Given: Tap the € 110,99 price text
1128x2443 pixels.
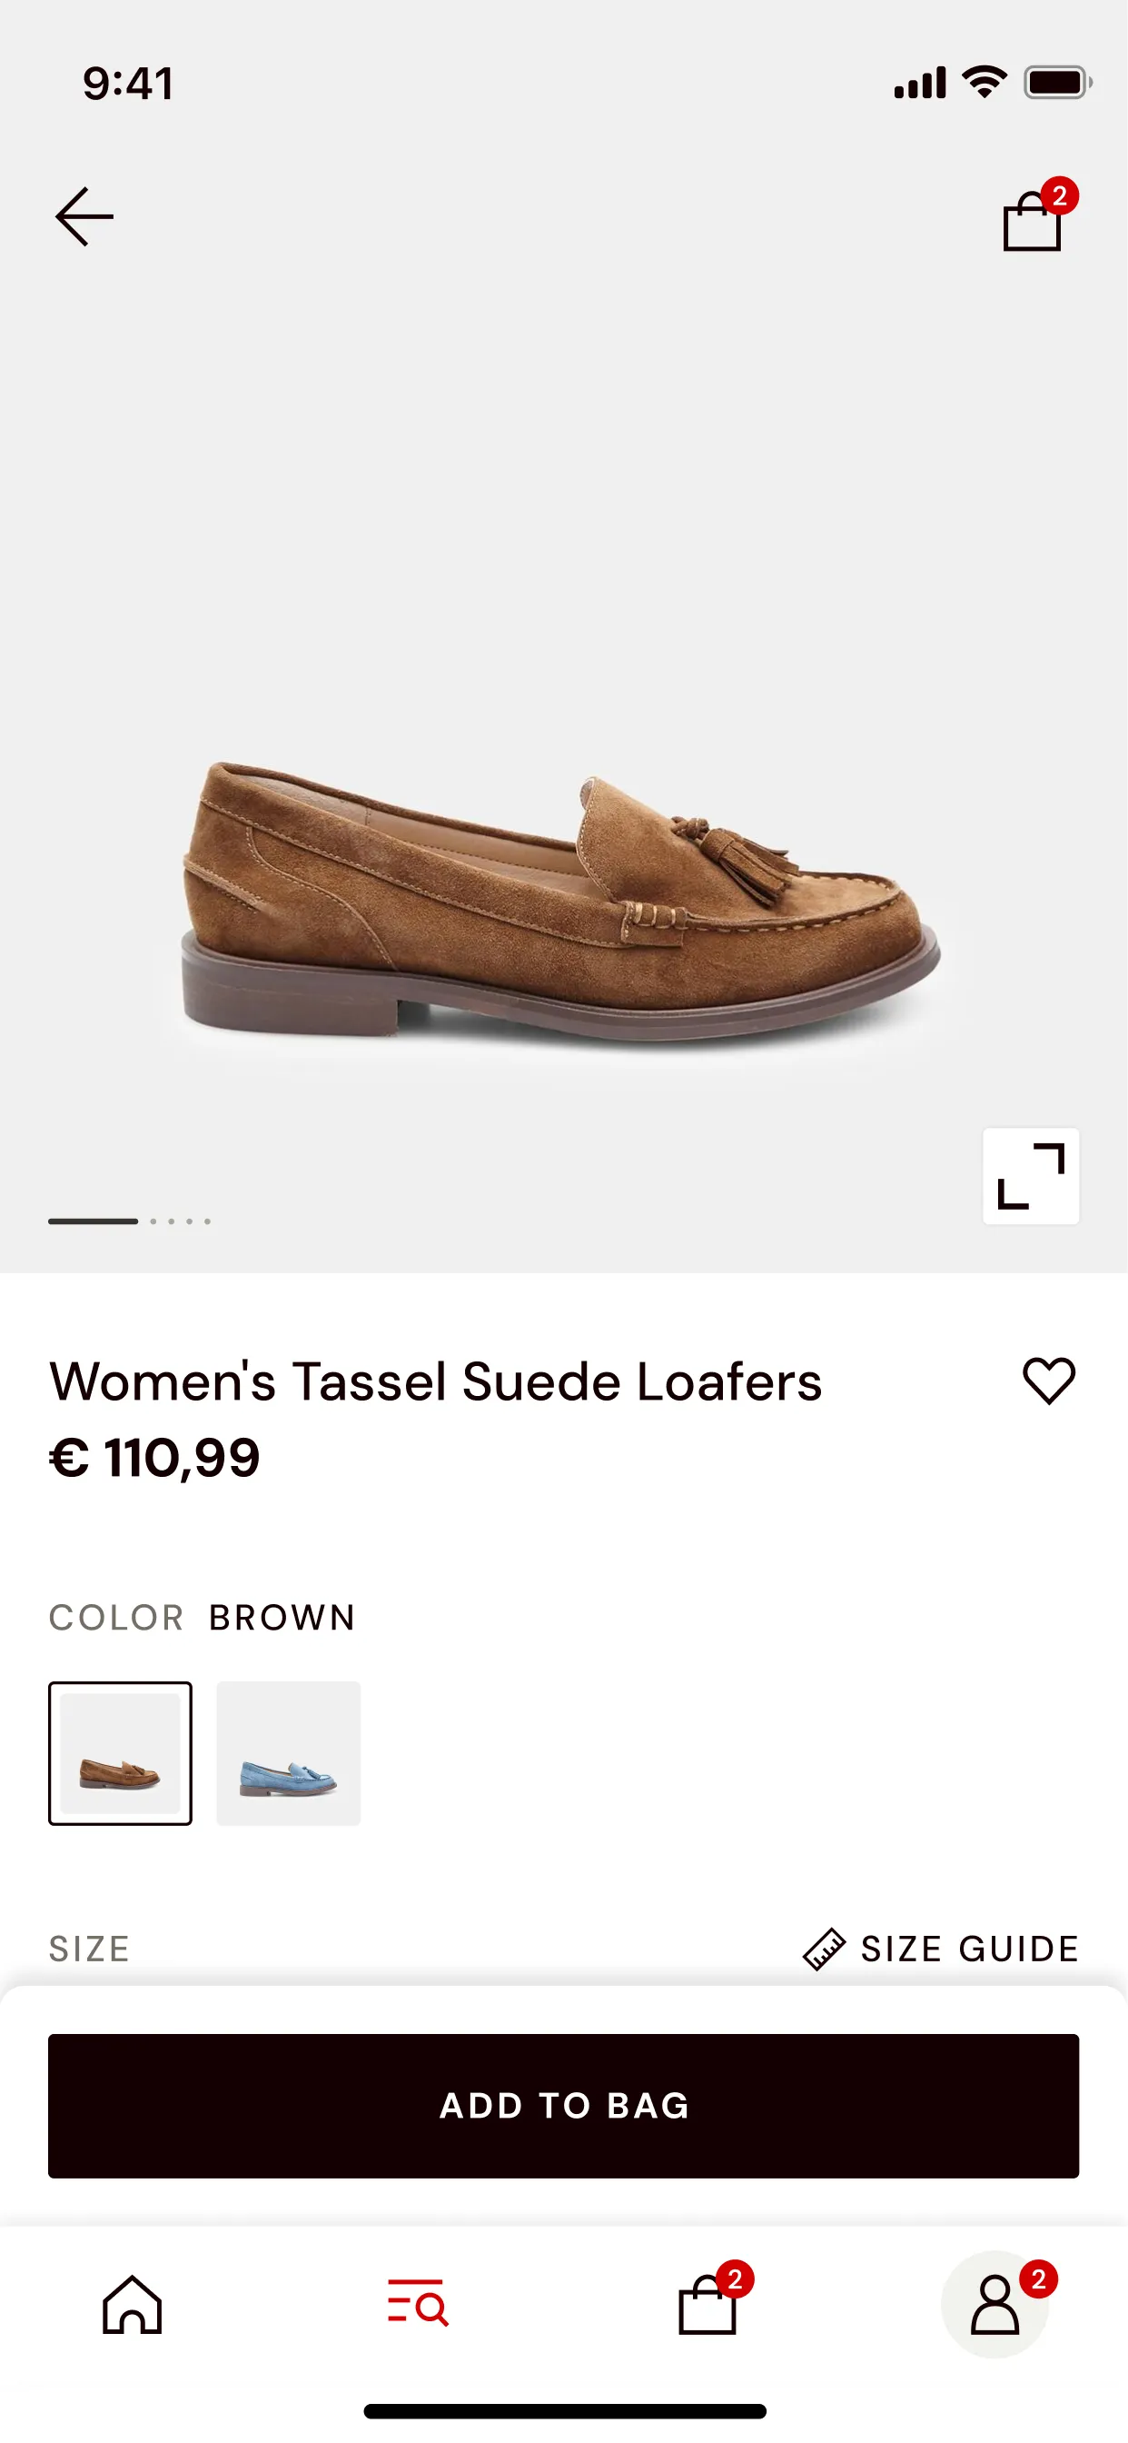Looking at the screenshot, I should [x=154, y=1458].
